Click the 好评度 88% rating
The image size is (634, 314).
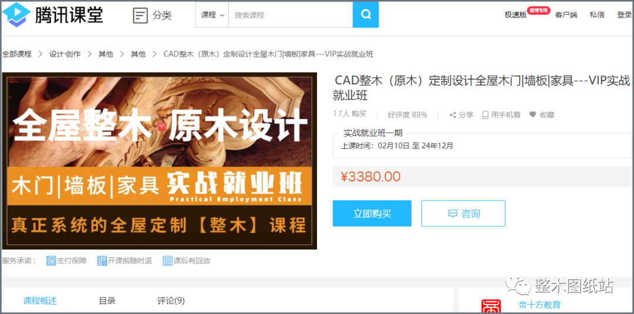[407, 115]
